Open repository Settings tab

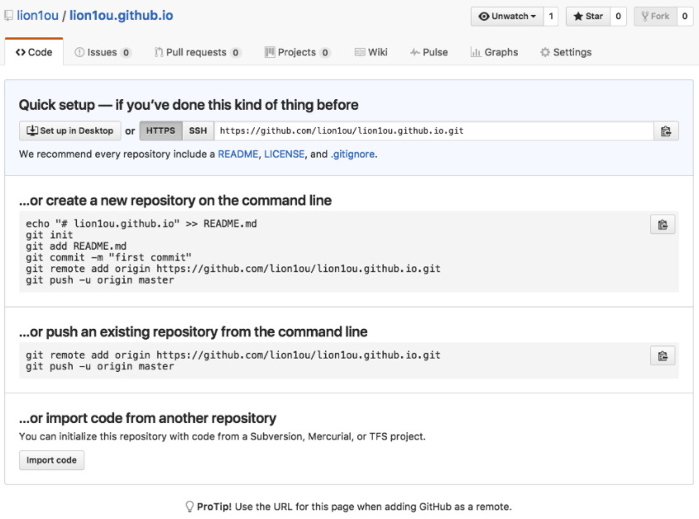[x=566, y=52]
